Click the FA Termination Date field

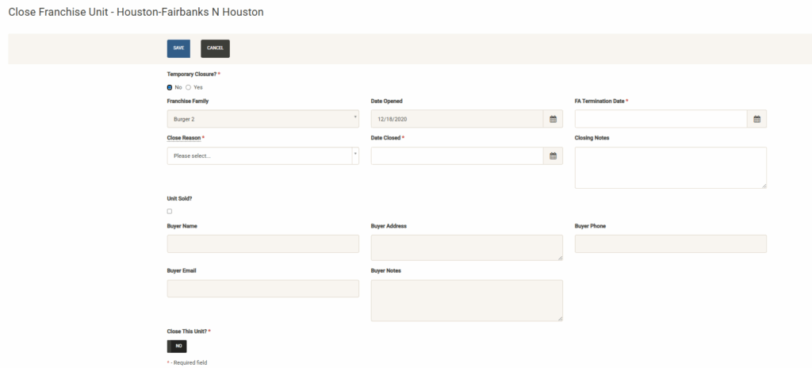[661, 119]
